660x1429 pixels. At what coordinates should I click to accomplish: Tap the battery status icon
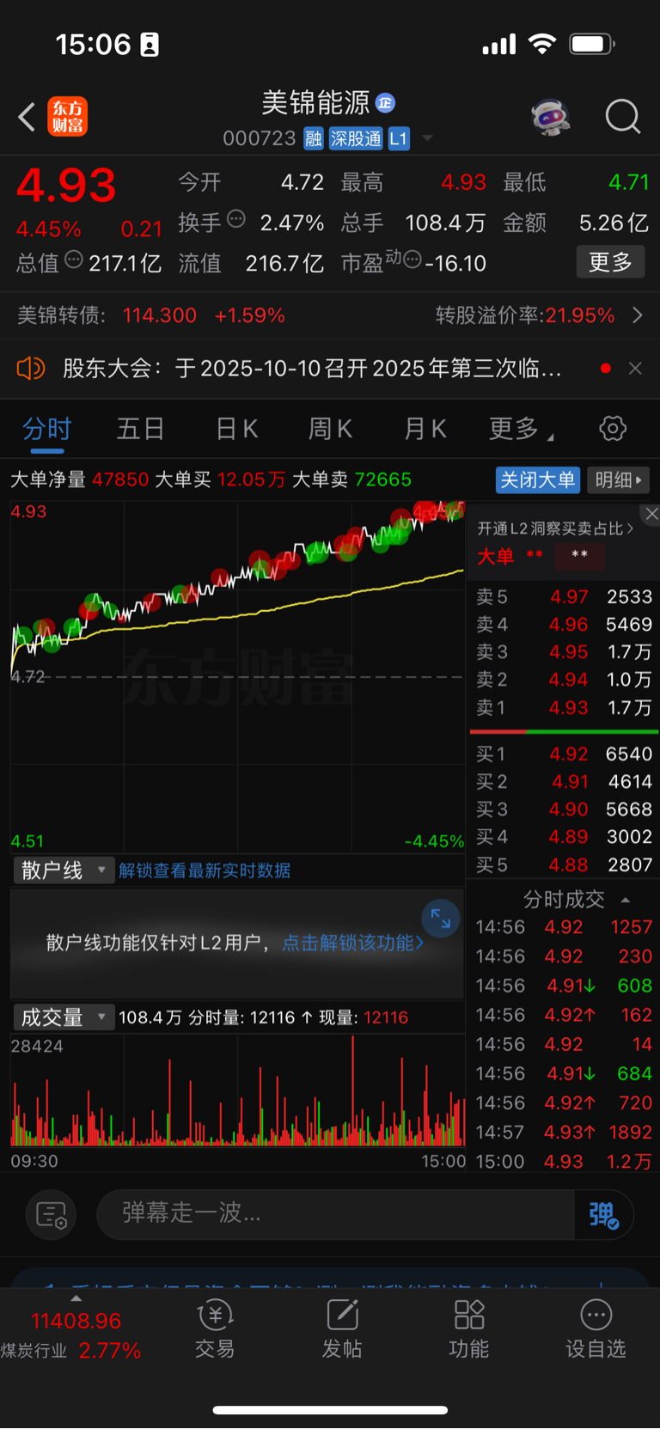[x=592, y=44]
